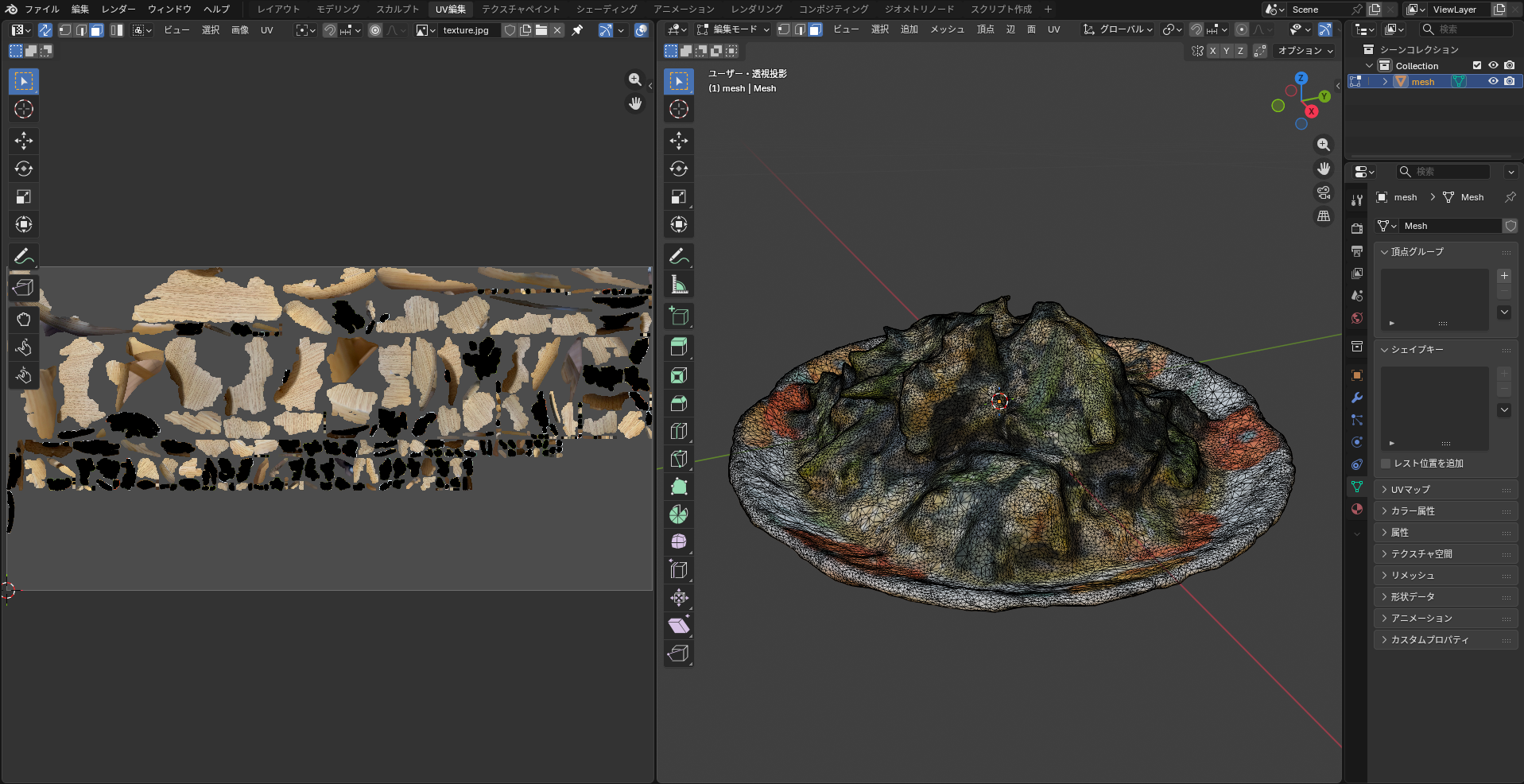This screenshot has height=784, width=1524.
Task: Open the 編集モード mode dropdown
Action: pyautogui.click(x=733, y=29)
